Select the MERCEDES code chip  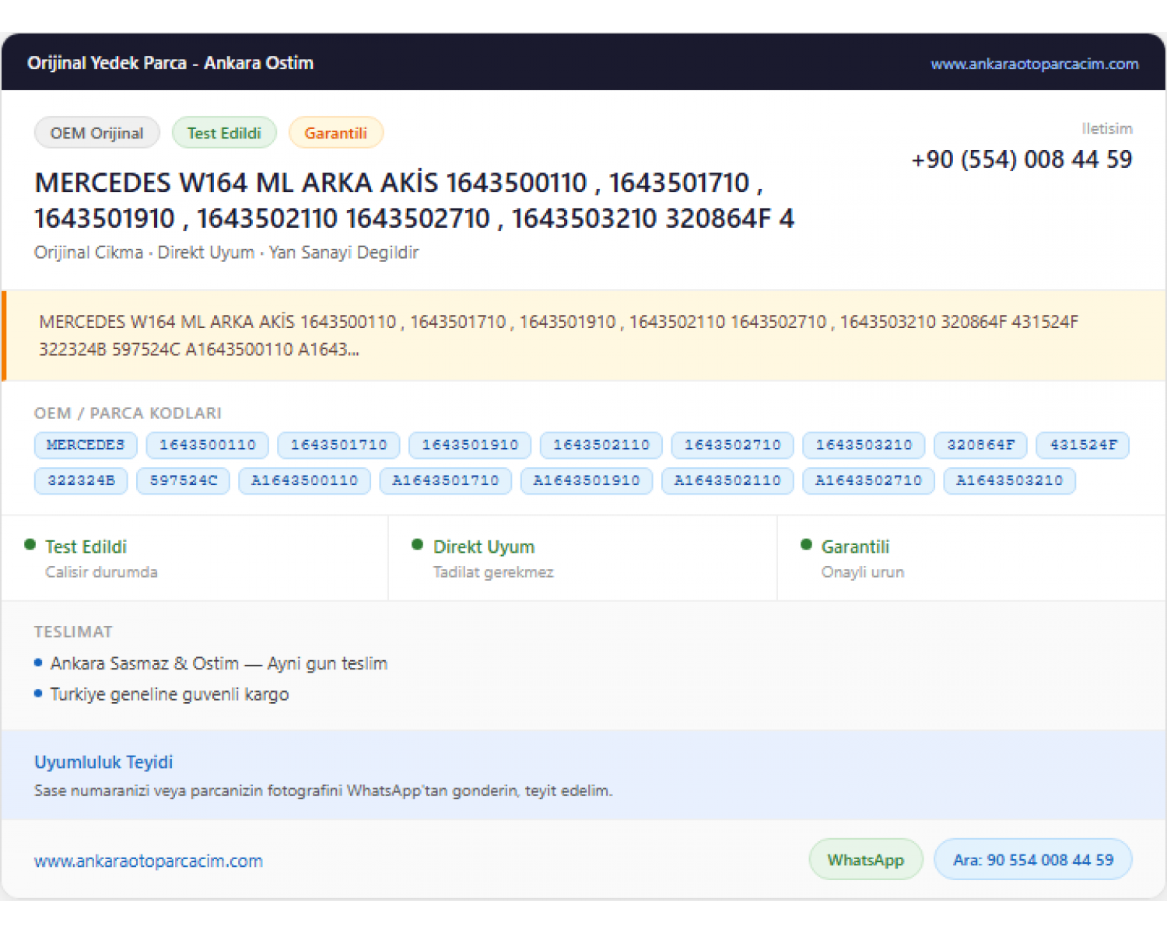(x=86, y=445)
